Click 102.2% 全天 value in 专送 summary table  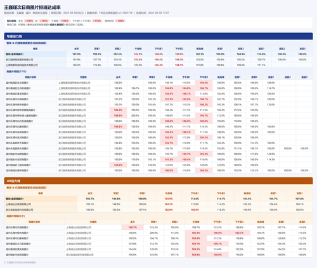click(x=77, y=65)
